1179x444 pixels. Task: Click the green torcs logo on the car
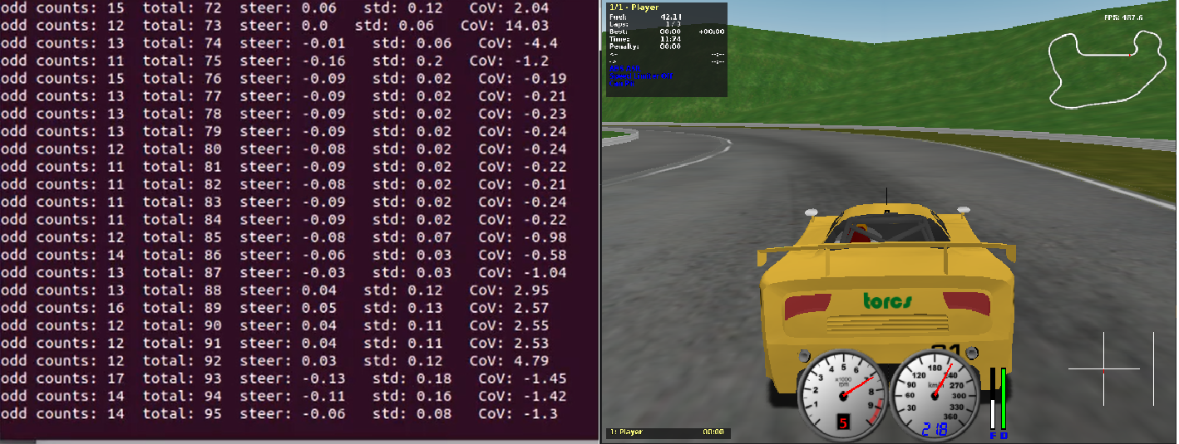886,300
